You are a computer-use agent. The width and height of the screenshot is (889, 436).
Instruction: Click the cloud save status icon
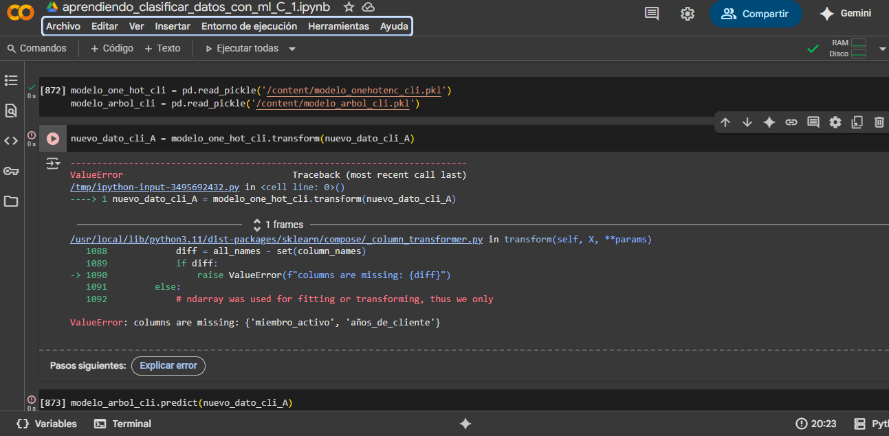click(x=368, y=7)
